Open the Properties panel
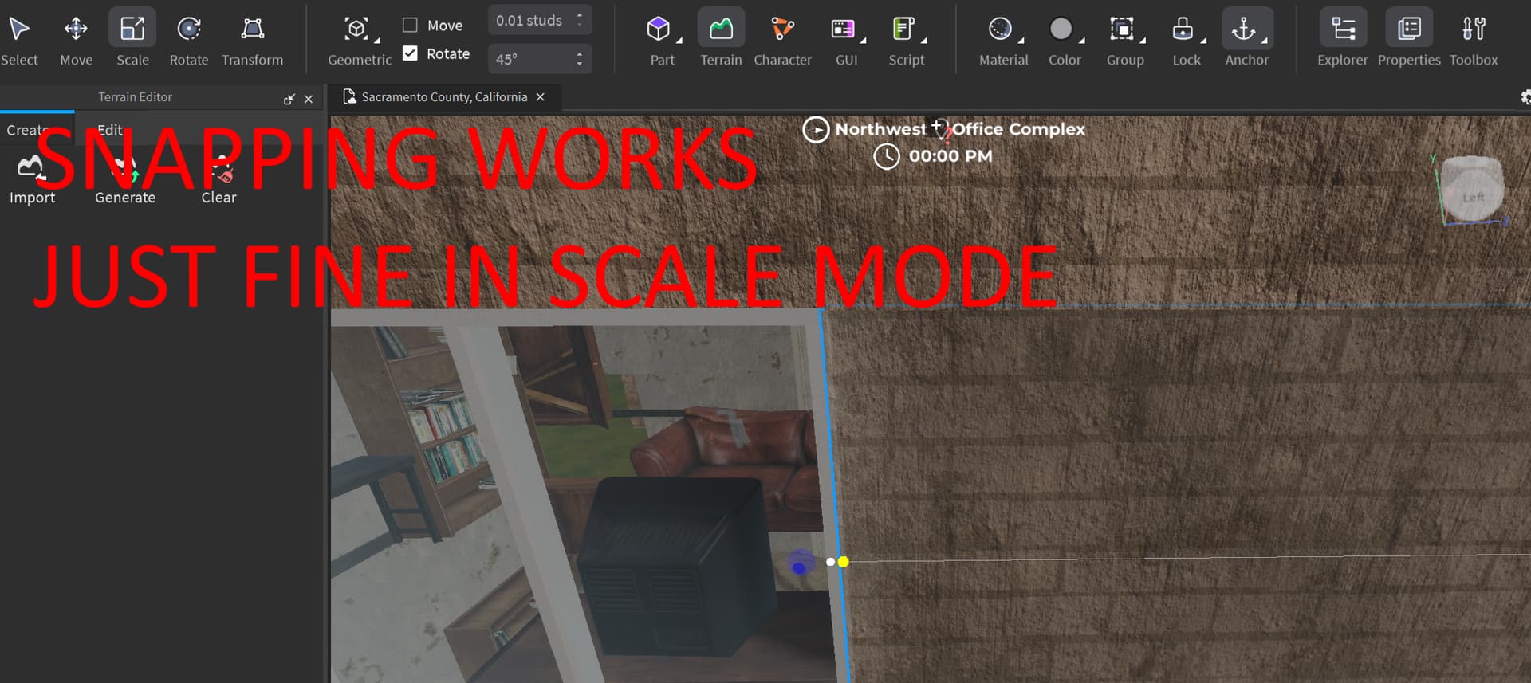Screen dimensions: 1531x683 click(1409, 38)
